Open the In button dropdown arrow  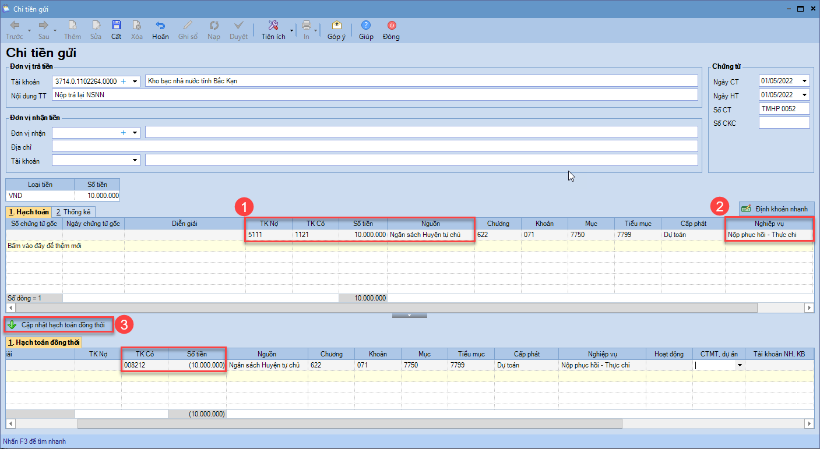point(316,30)
